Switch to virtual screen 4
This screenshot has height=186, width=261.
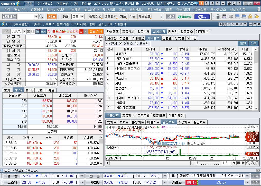pyautogui.click(x=218, y=3)
